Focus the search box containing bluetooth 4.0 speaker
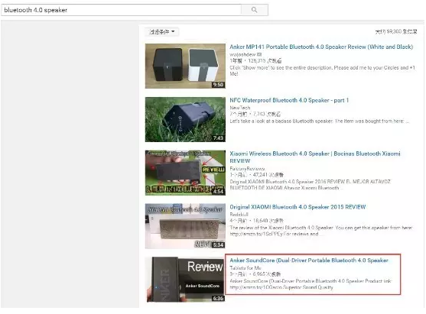 [x=121, y=10]
